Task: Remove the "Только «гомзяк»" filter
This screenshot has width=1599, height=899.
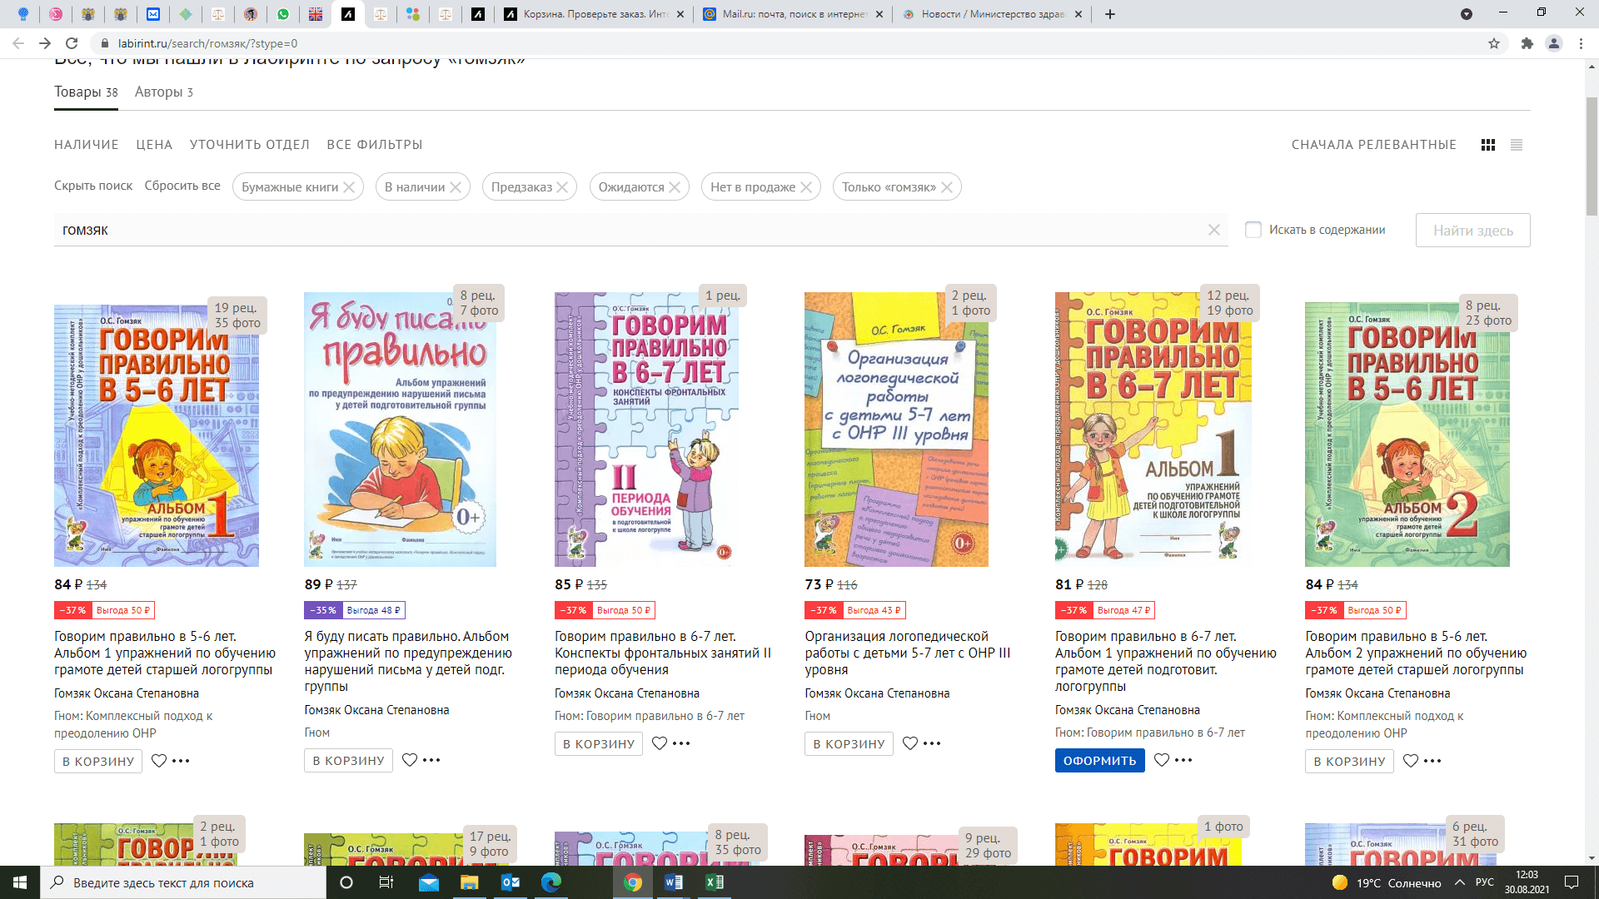Action: pyautogui.click(x=947, y=187)
